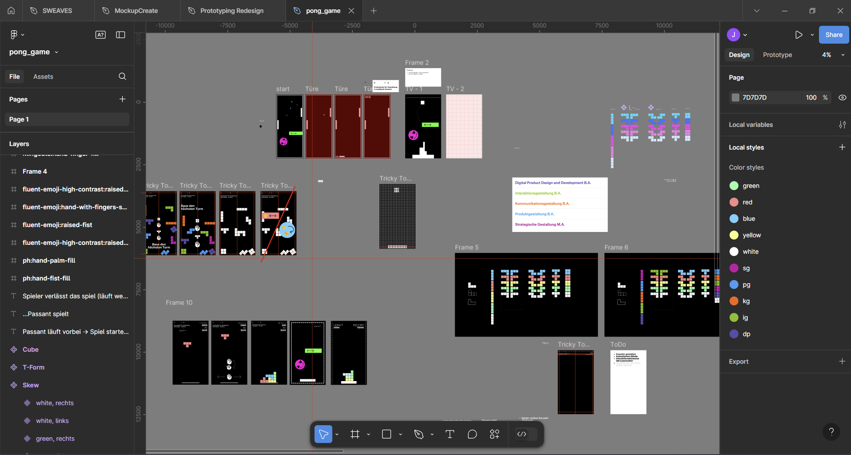
Task: Select the Comment tool
Action: point(472,434)
